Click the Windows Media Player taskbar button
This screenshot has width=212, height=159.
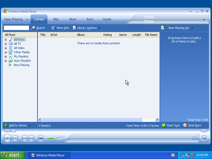[49, 155]
